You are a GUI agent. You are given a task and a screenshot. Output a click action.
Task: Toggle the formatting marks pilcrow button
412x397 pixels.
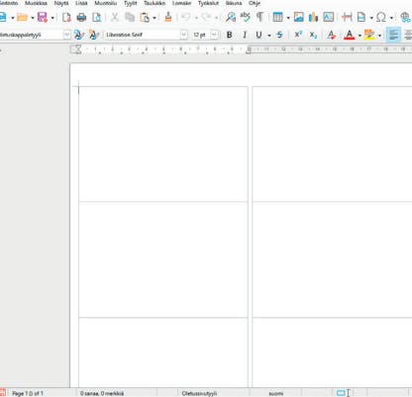(x=260, y=17)
